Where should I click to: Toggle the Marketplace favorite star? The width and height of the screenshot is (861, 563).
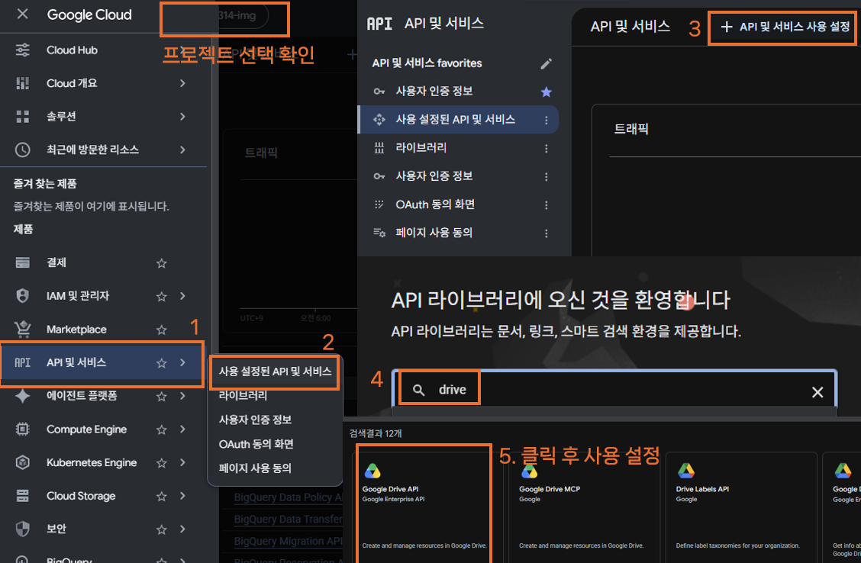click(x=162, y=330)
